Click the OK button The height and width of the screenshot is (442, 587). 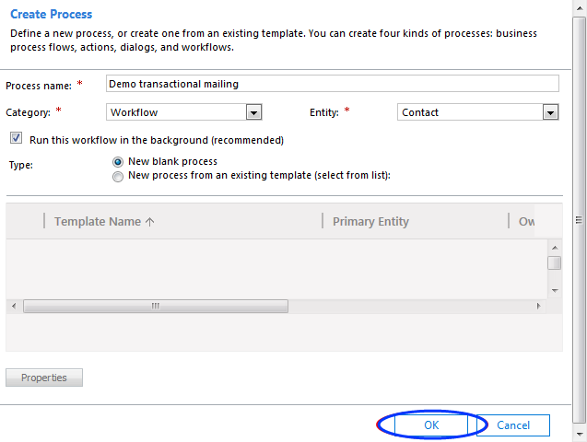coord(431,425)
